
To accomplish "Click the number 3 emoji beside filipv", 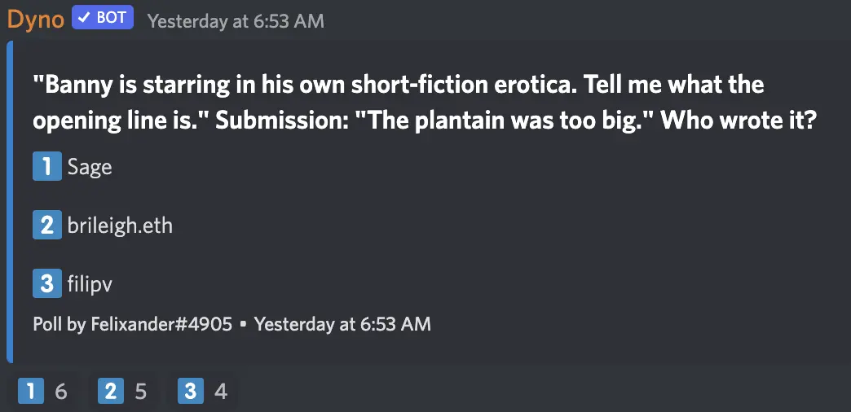I will tap(46, 283).
